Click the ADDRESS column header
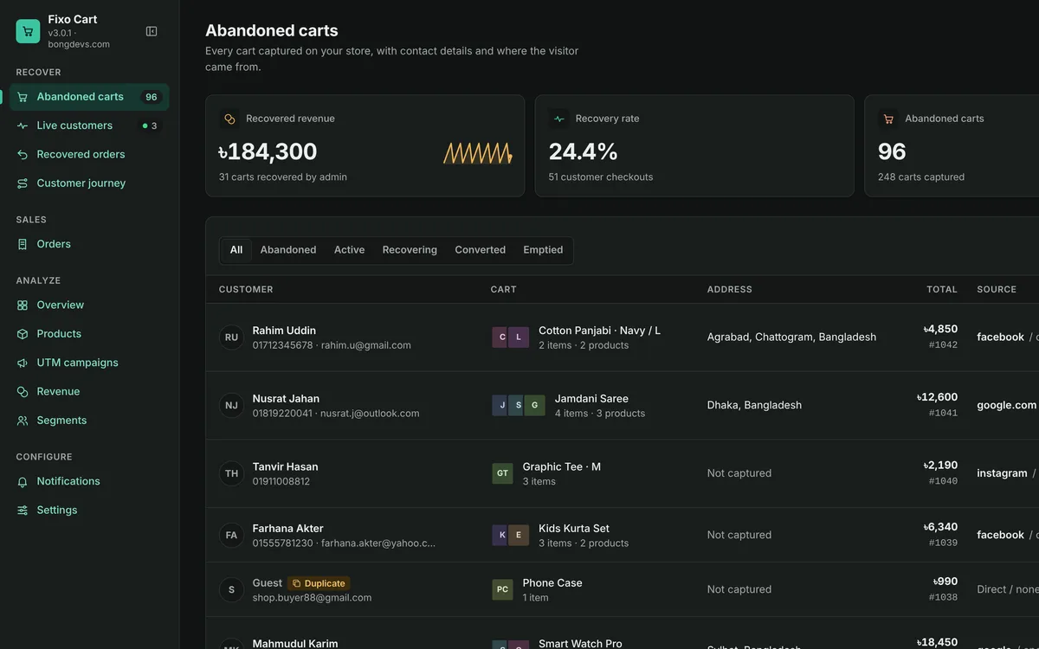The image size is (1039, 649). tap(730, 290)
